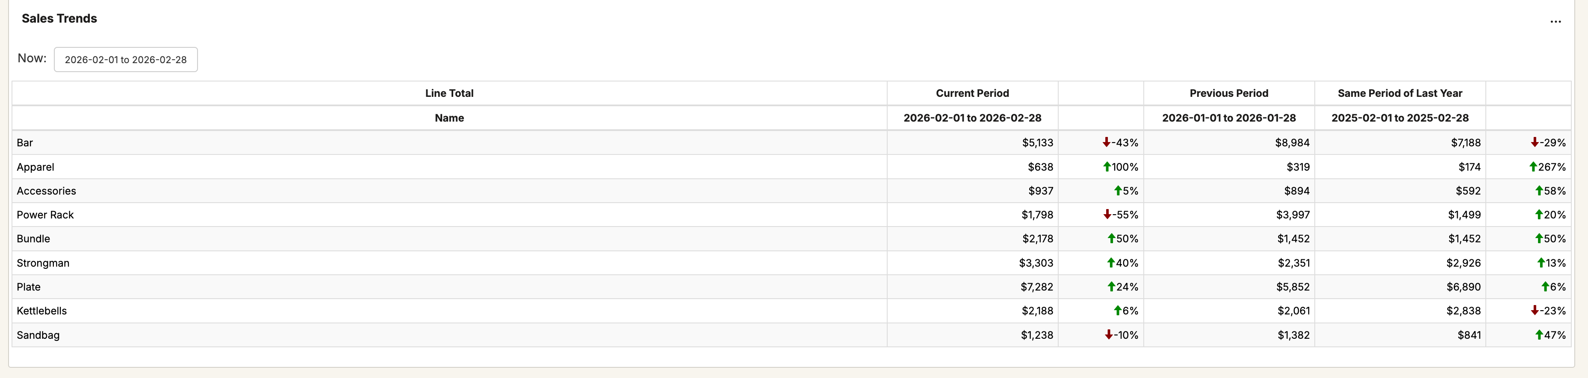Select the Power Rack row name
This screenshot has width=1588, height=378.
coord(45,215)
